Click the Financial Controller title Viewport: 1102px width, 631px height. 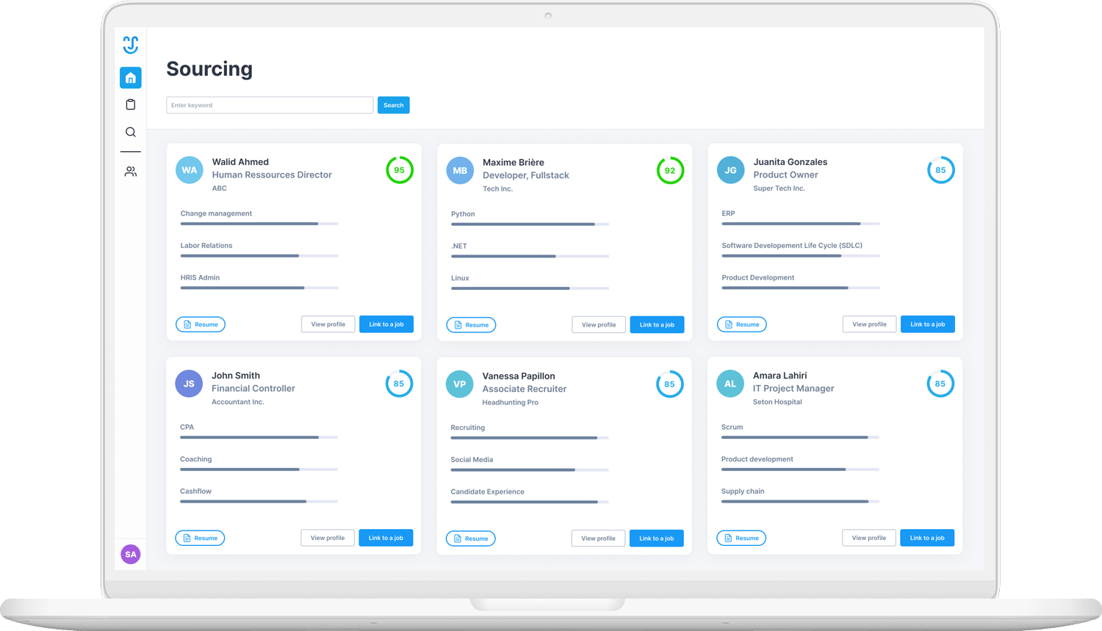point(253,388)
